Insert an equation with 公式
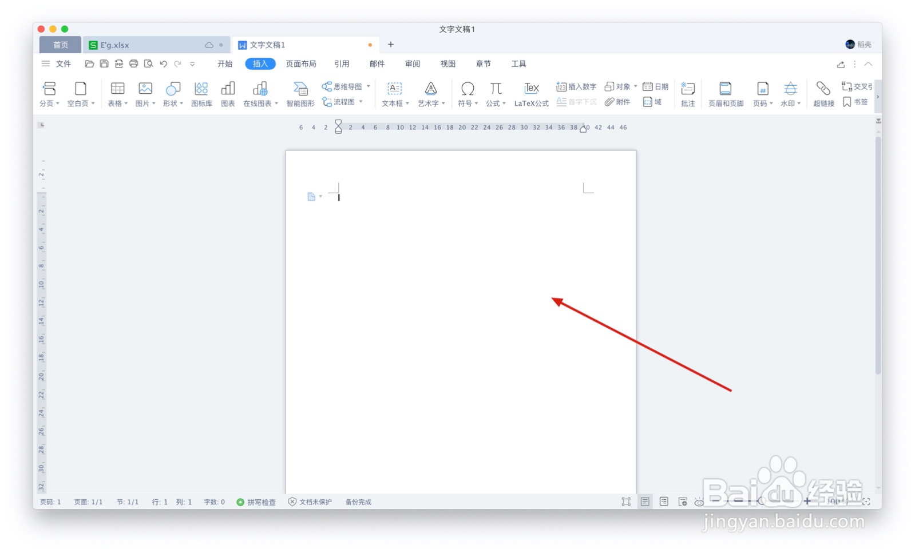The height and width of the screenshot is (553, 915). 496,94
